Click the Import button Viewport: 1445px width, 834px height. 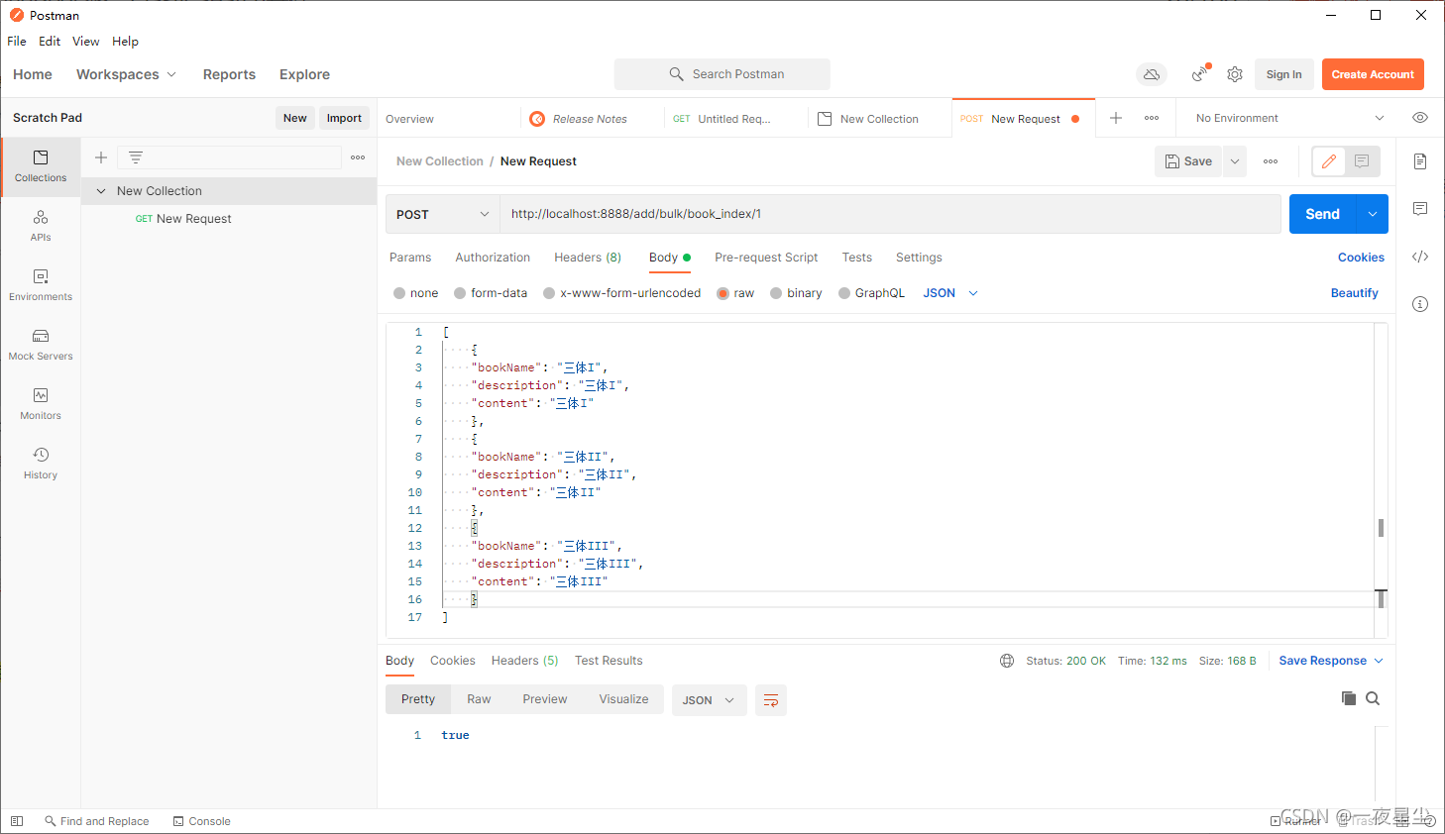tap(344, 118)
